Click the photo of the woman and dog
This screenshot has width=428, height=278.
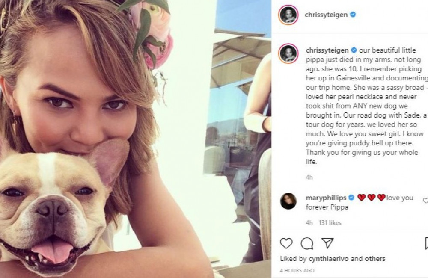[135, 139]
